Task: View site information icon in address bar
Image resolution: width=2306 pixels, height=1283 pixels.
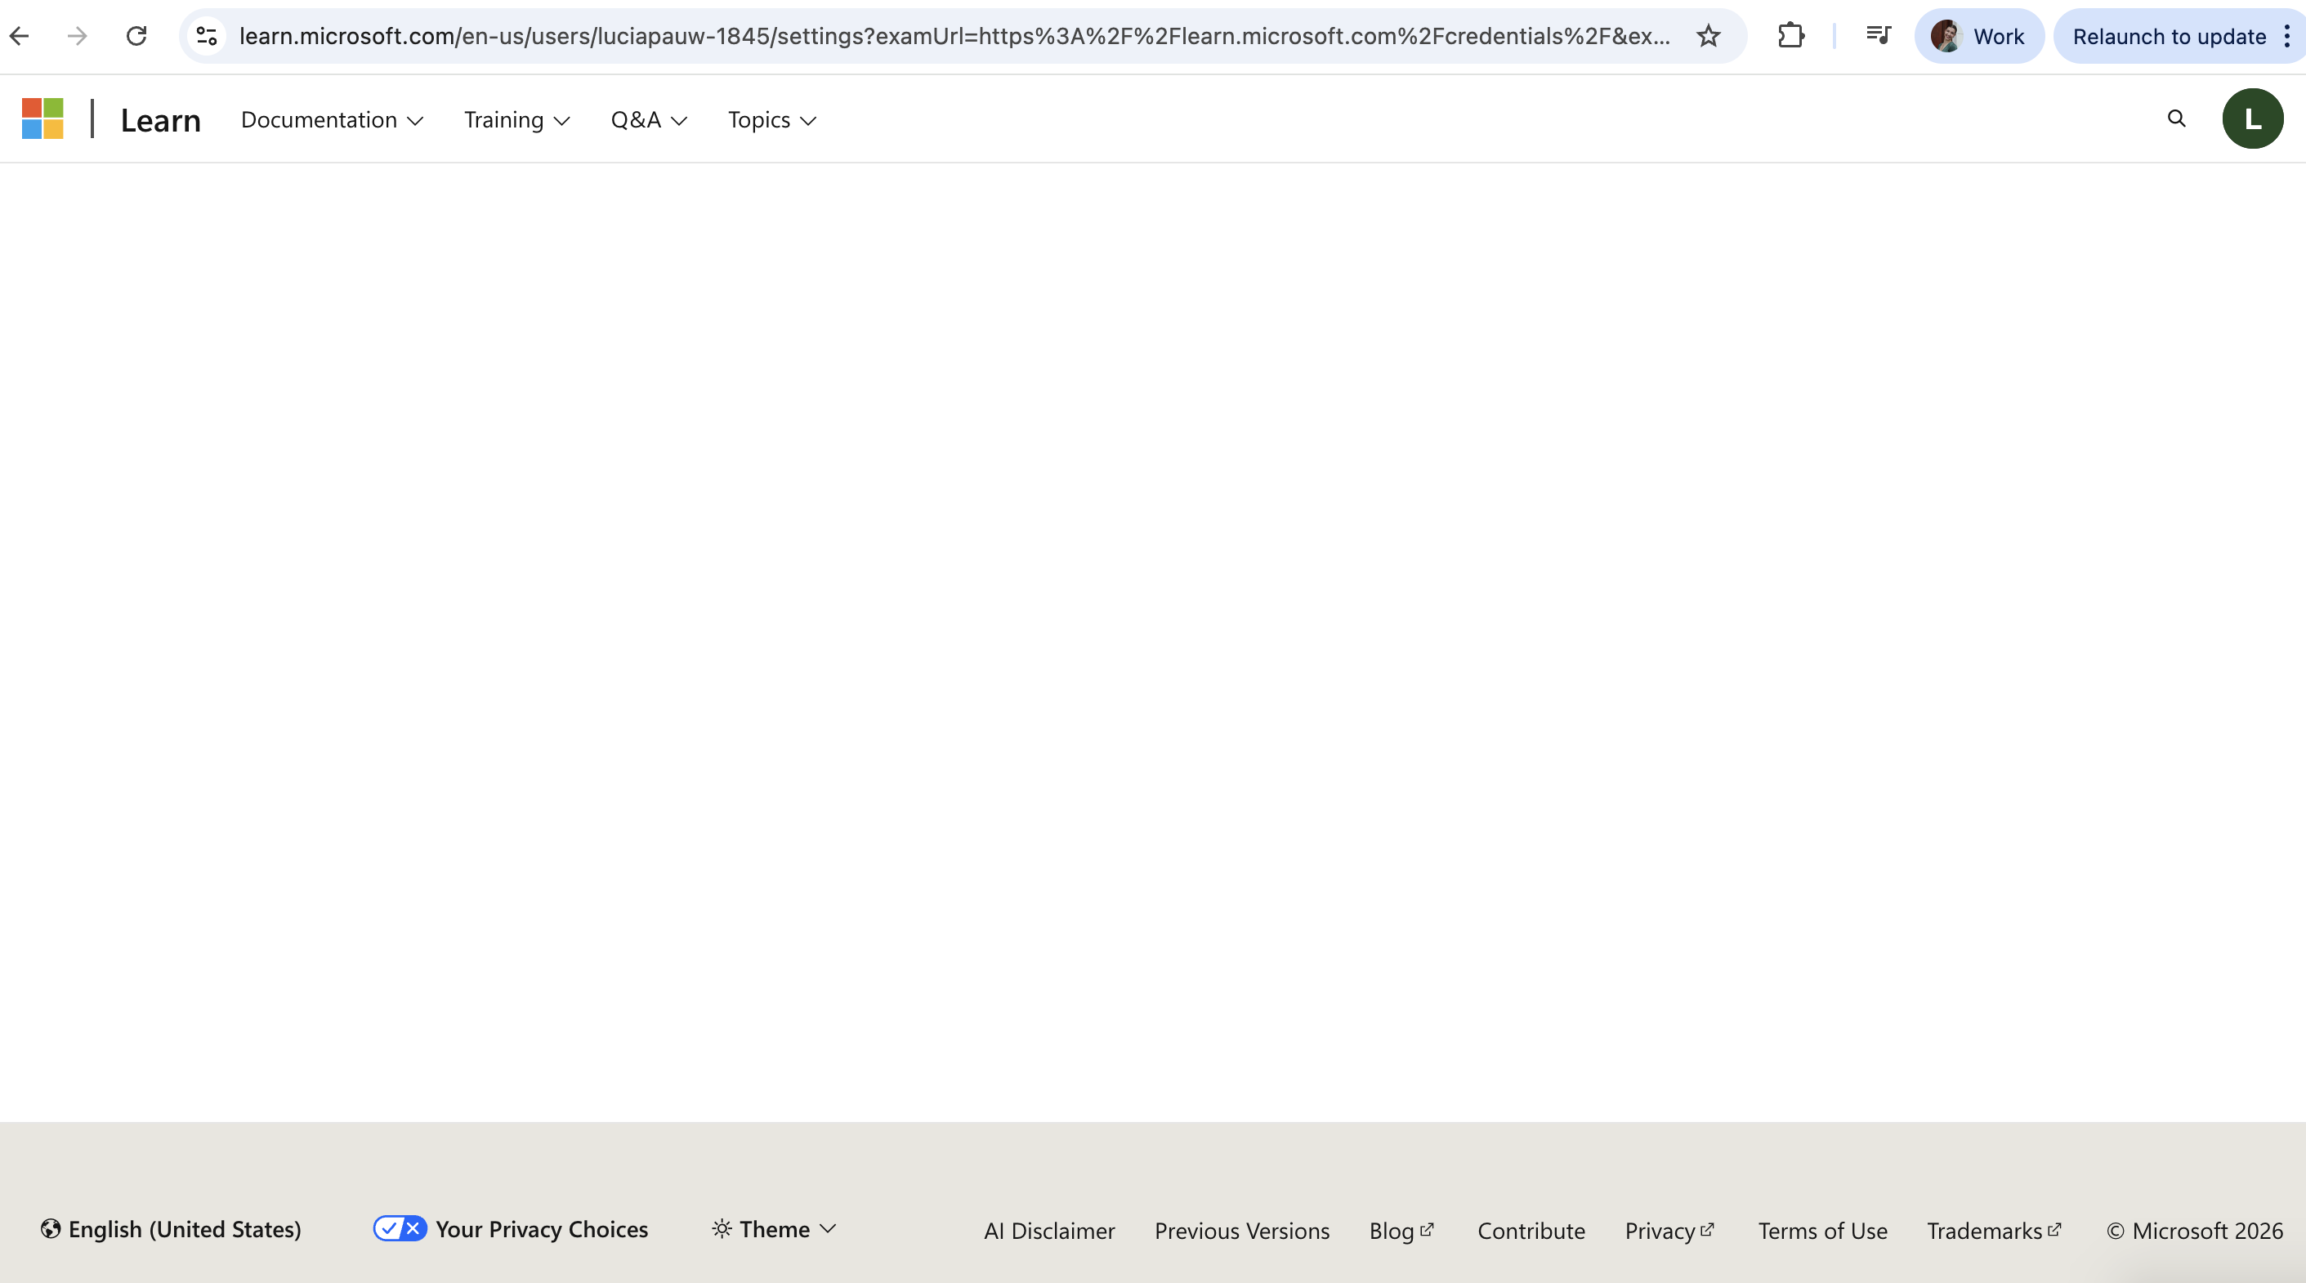Action: pyautogui.click(x=207, y=36)
